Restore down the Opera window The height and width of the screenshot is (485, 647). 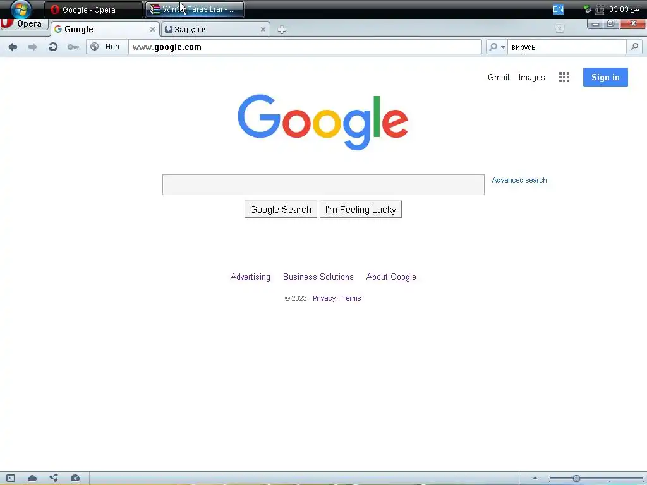coord(610,24)
